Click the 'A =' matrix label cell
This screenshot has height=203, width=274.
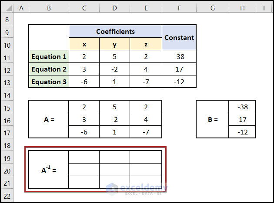[x=49, y=119]
